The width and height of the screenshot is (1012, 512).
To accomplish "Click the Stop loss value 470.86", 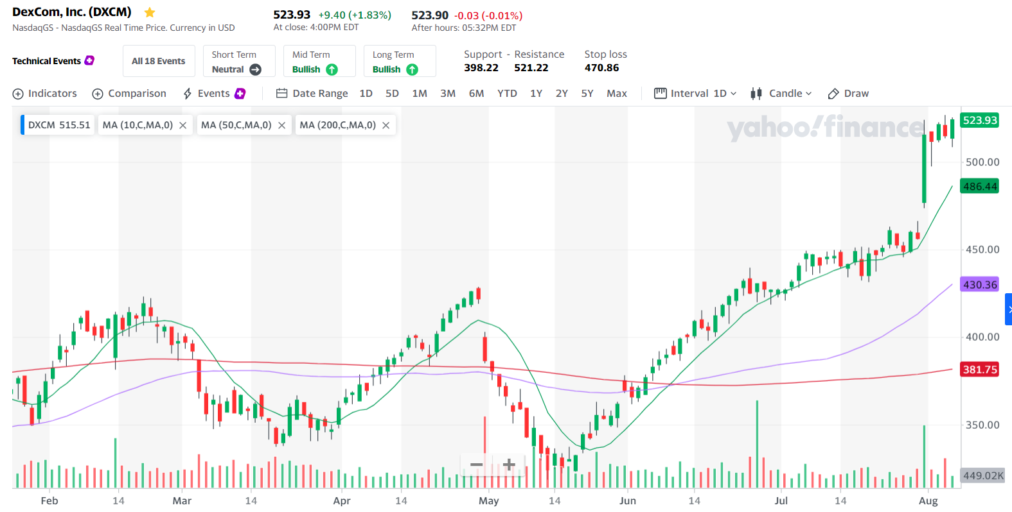I will point(602,68).
